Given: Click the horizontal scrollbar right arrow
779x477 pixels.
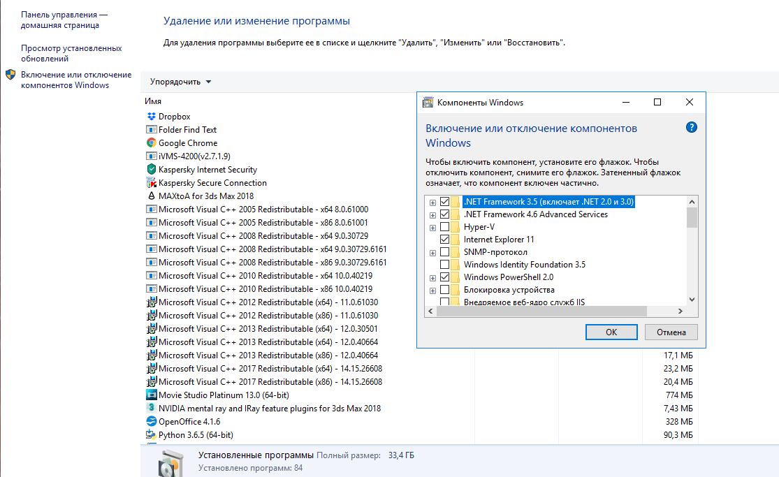Looking at the screenshot, I should (680, 311).
